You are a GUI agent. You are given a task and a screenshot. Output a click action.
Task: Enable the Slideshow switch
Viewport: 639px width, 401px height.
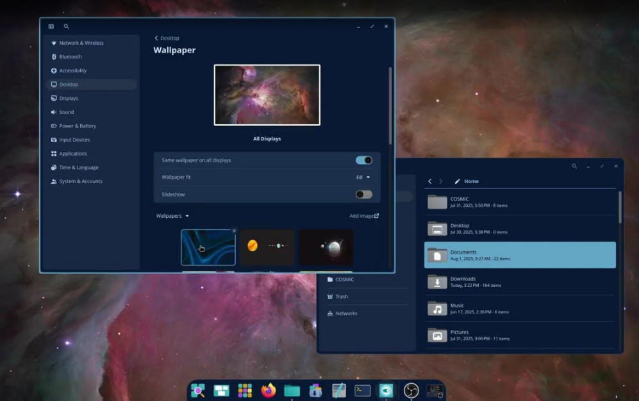363,194
